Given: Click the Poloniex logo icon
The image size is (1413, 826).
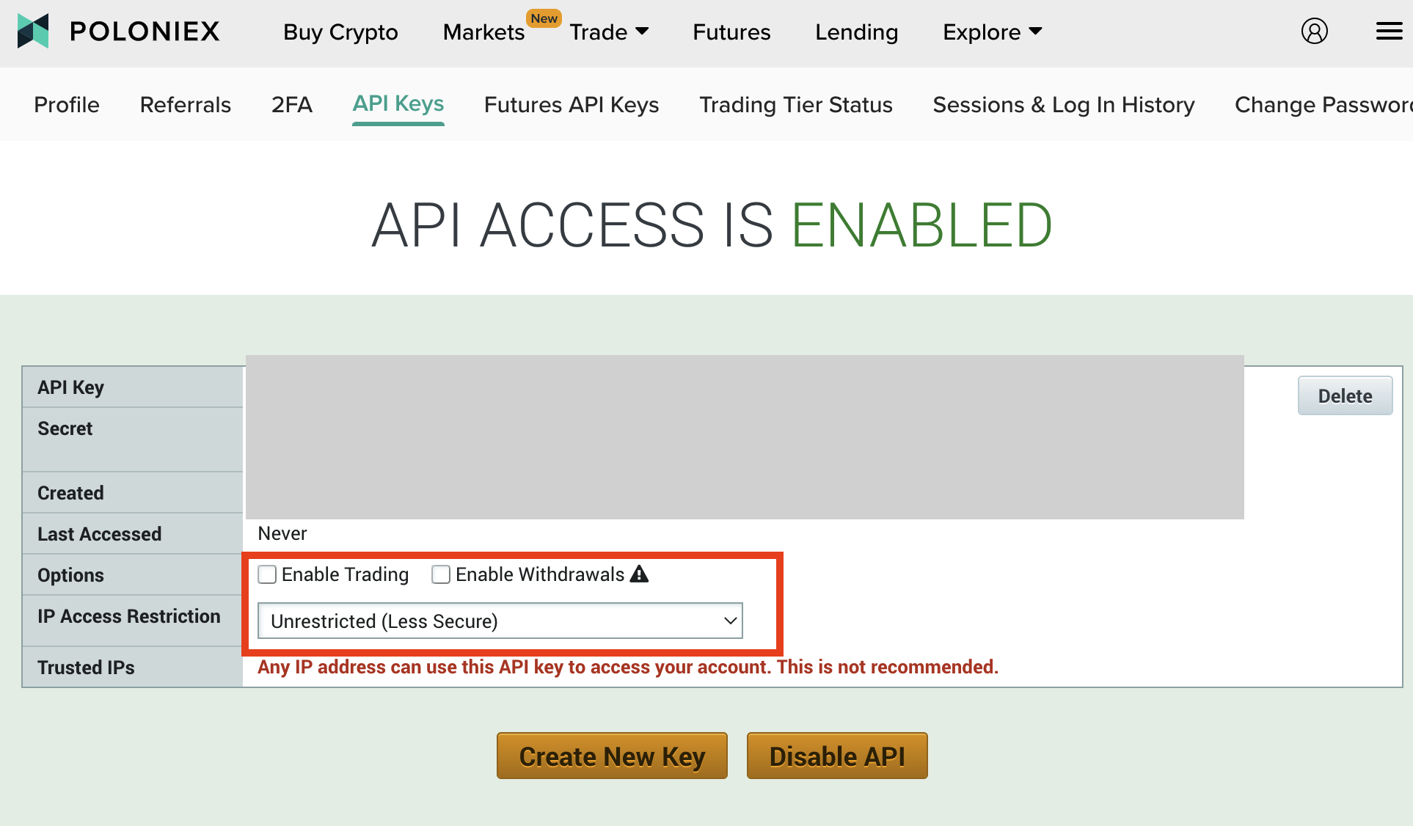Looking at the screenshot, I should click(33, 31).
